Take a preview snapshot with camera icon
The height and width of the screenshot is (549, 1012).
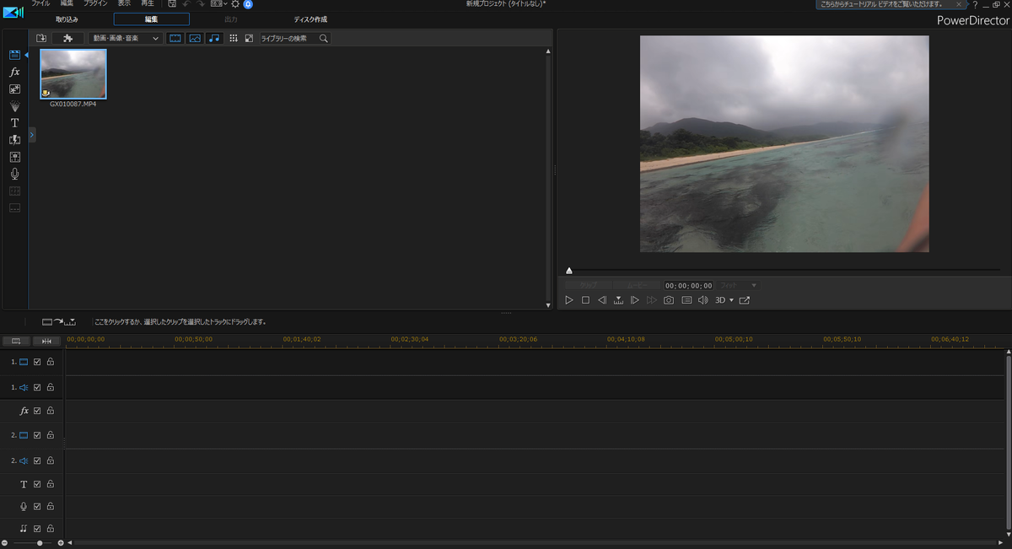(x=669, y=300)
